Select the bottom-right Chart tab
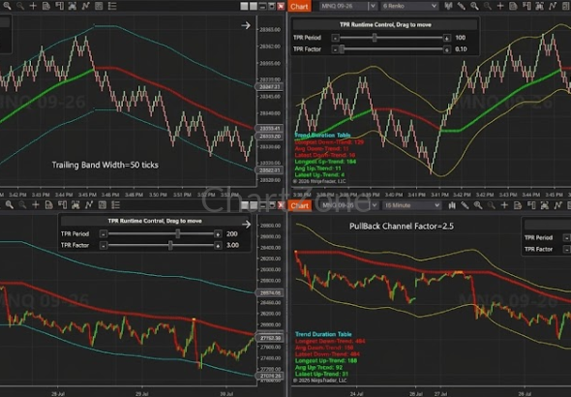 pyautogui.click(x=299, y=206)
